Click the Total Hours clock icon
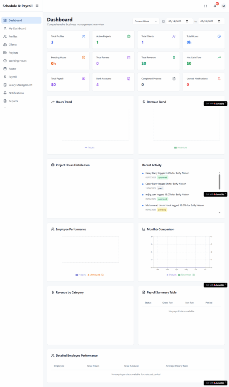Image resolution: width=229 pixels, height=387 pixels. click(219, 36)
